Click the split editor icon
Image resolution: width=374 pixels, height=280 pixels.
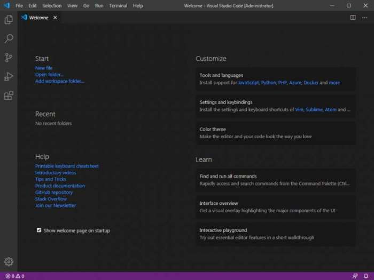353,18
